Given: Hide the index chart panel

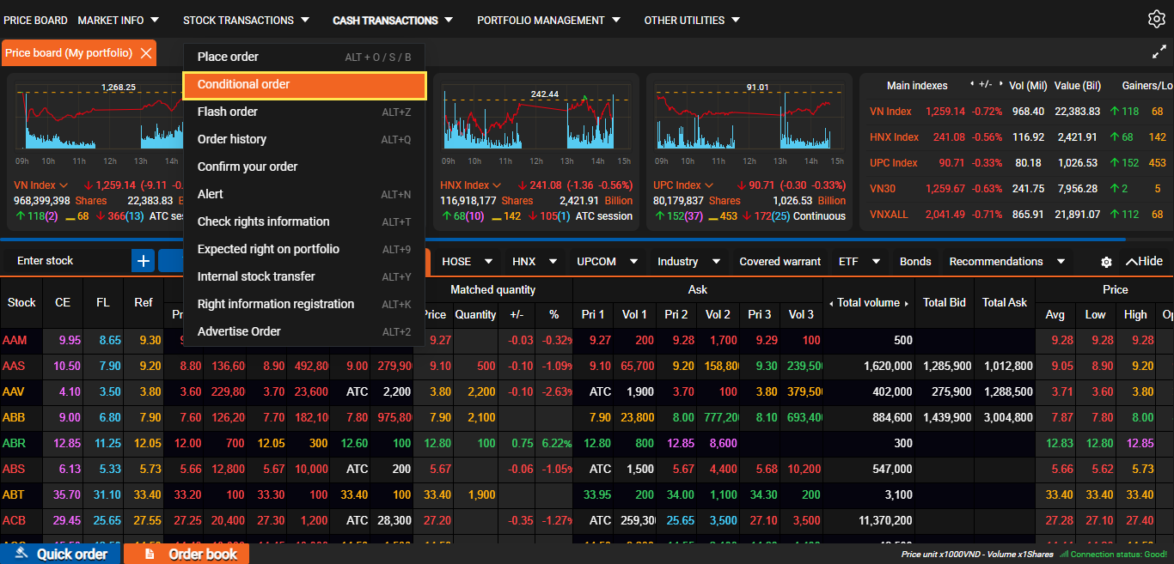Looking at the screenshot, I should point(1143,262).
